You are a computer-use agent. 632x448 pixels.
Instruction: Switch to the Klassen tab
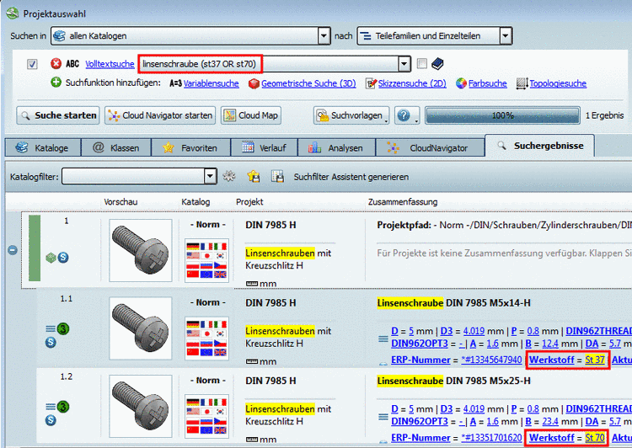(116, 147)
